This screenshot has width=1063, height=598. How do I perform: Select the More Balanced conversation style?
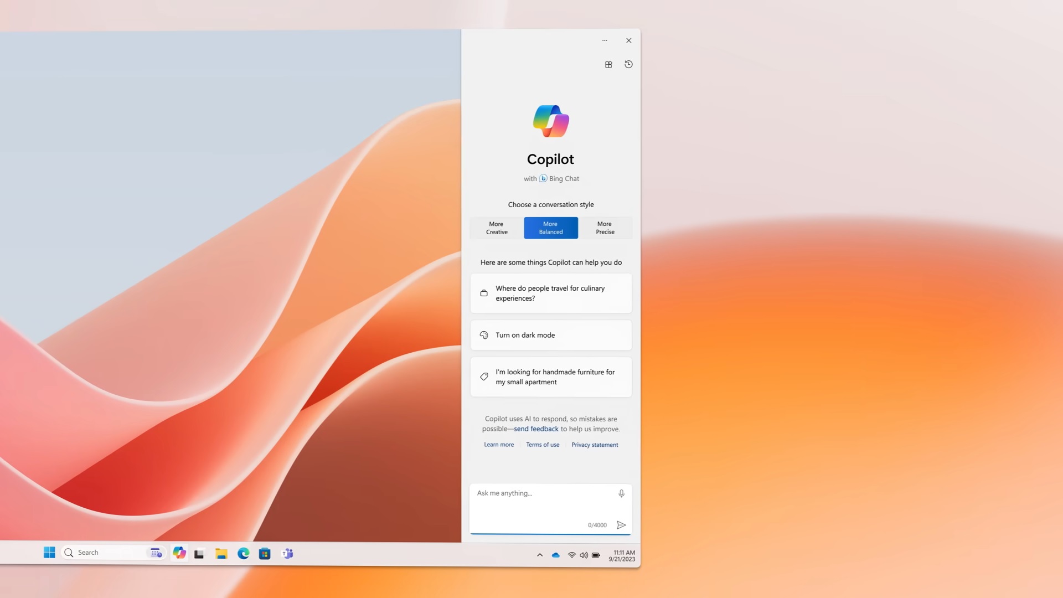pos(550,228)
